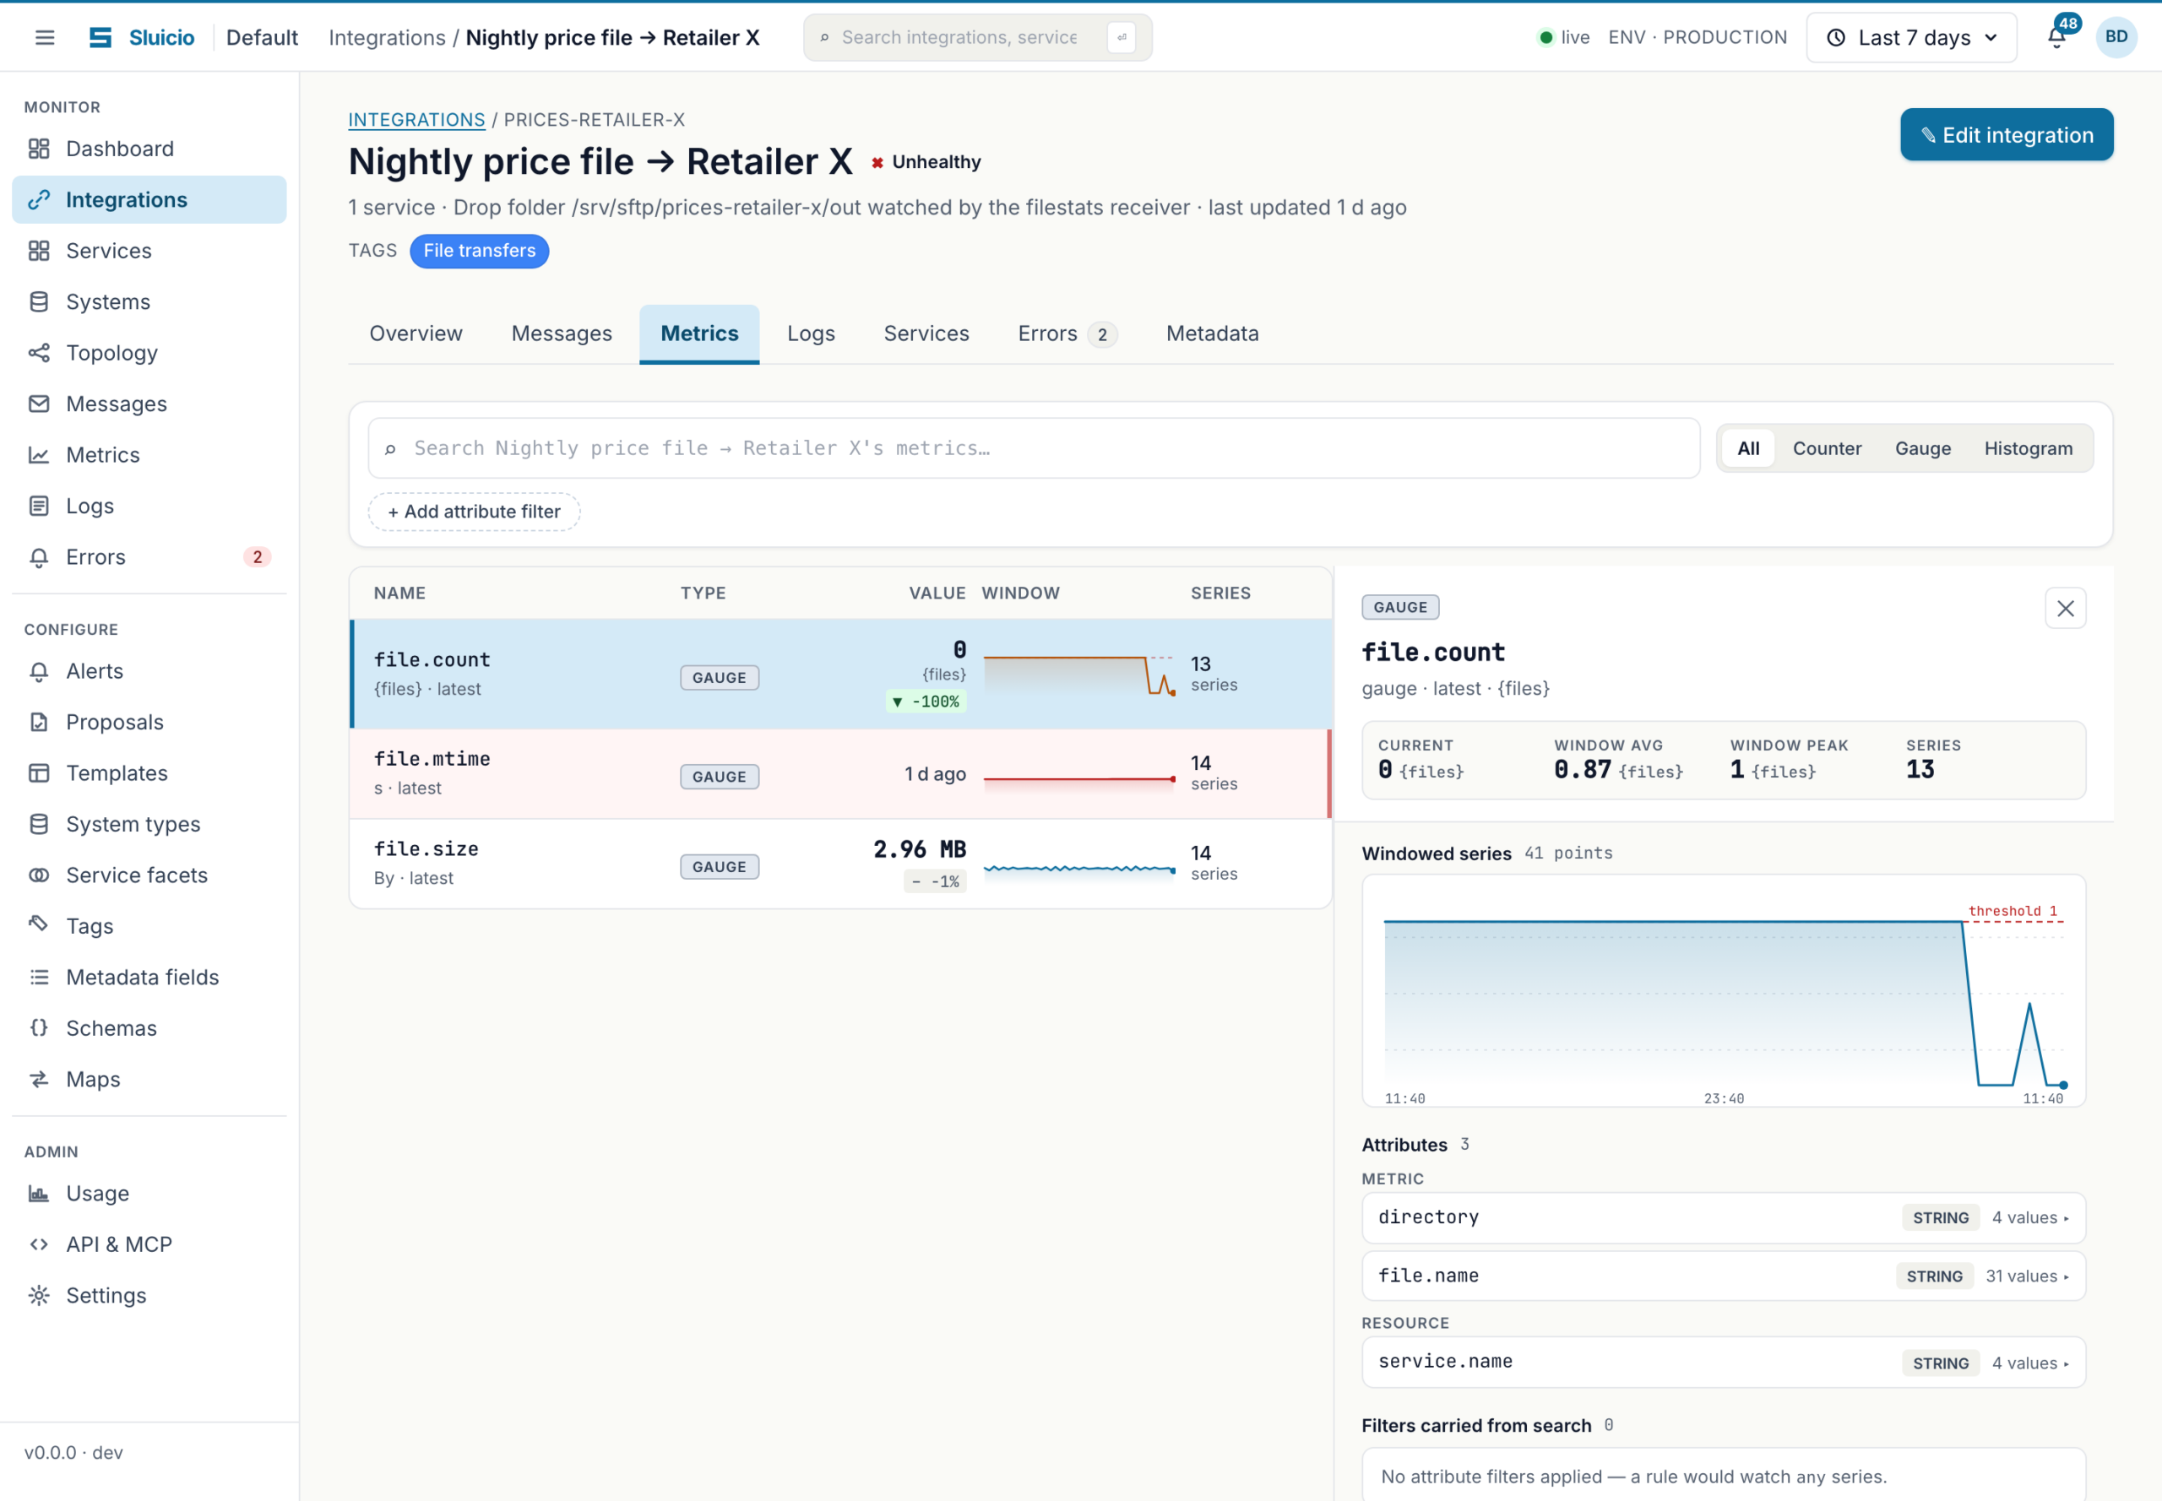Click Add attribute filter
The width and height of the screenshot is (2162, 1501).
click(x=474, y=512)
